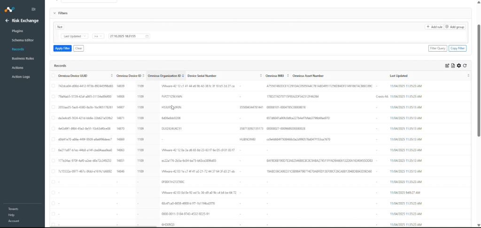The width and height of the screenshot is (481, 228).
Task: Click the circled plus of Add group
Action: click(447, 27)
